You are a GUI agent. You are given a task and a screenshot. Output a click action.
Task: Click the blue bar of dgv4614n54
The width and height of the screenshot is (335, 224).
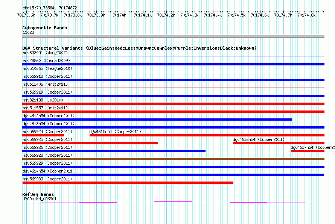[173, 175]
